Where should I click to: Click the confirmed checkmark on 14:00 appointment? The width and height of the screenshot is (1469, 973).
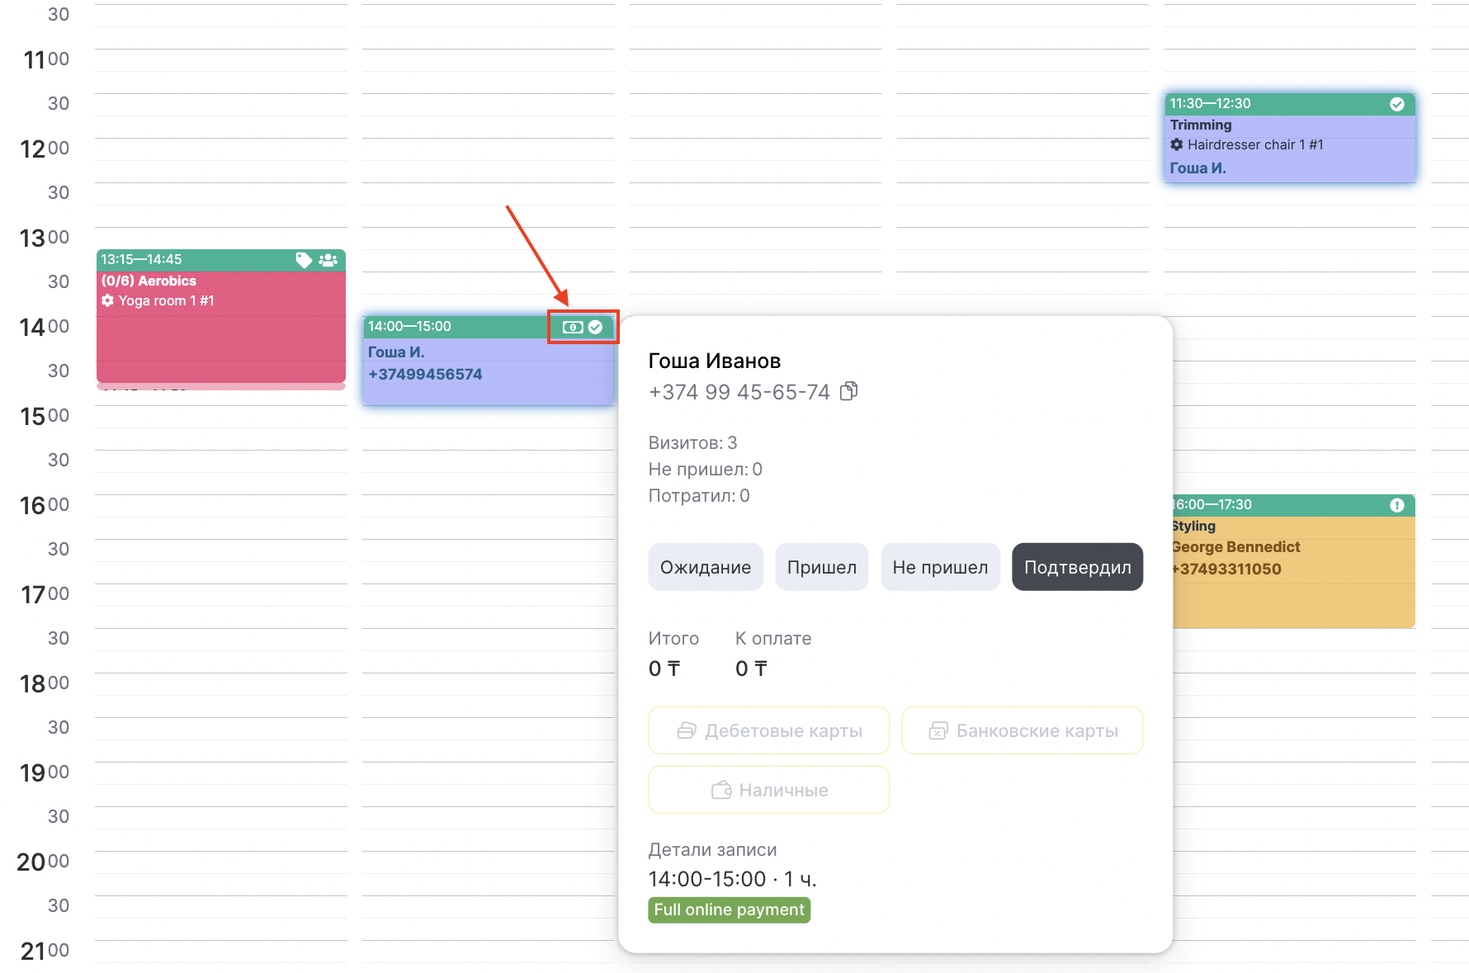[x=596, y=328]
